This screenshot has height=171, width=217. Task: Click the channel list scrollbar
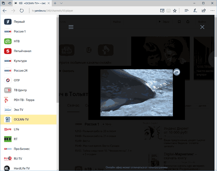pyautogui.click(x=57, y=67)
